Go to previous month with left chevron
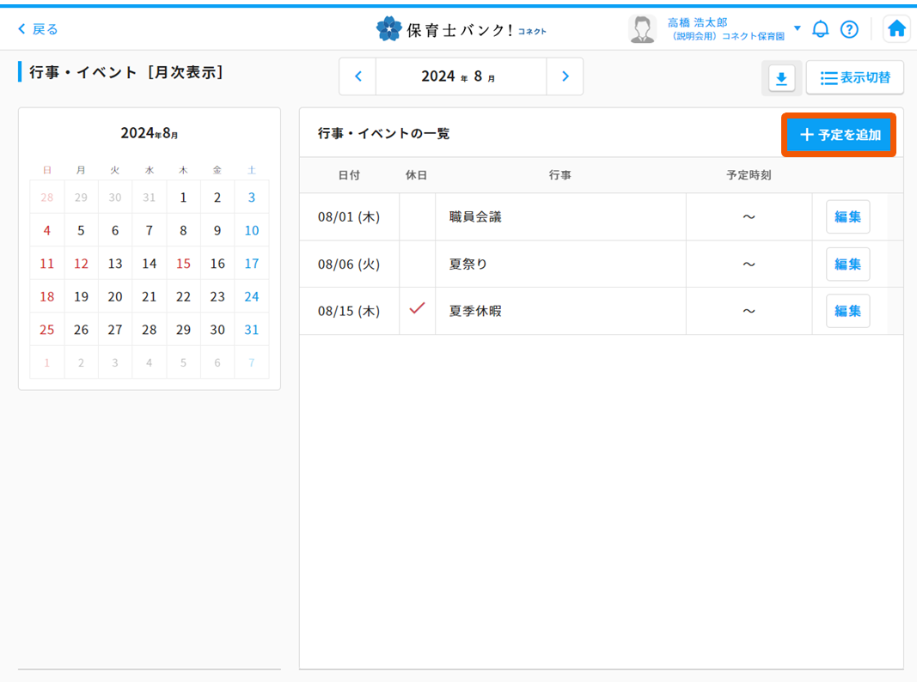This screenshot has width=917, height=687. [x=358, y=76]
